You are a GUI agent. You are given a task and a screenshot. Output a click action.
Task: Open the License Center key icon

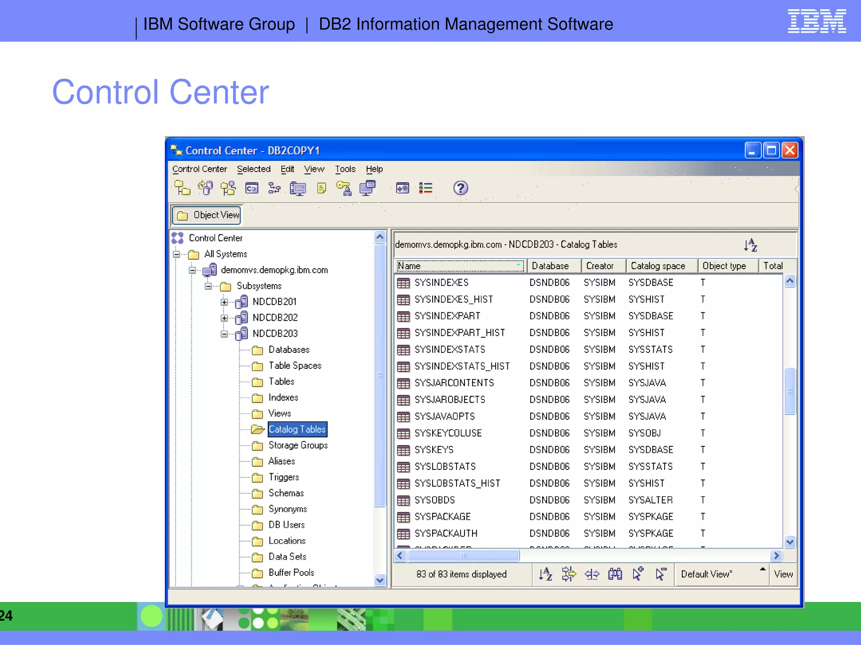point(344,188)
